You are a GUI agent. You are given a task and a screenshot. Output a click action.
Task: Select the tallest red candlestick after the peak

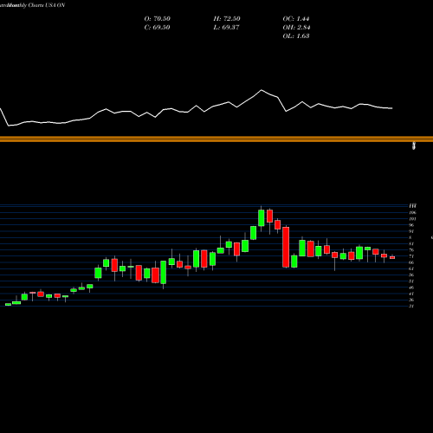pyautogui.click(x=286, y=247)
